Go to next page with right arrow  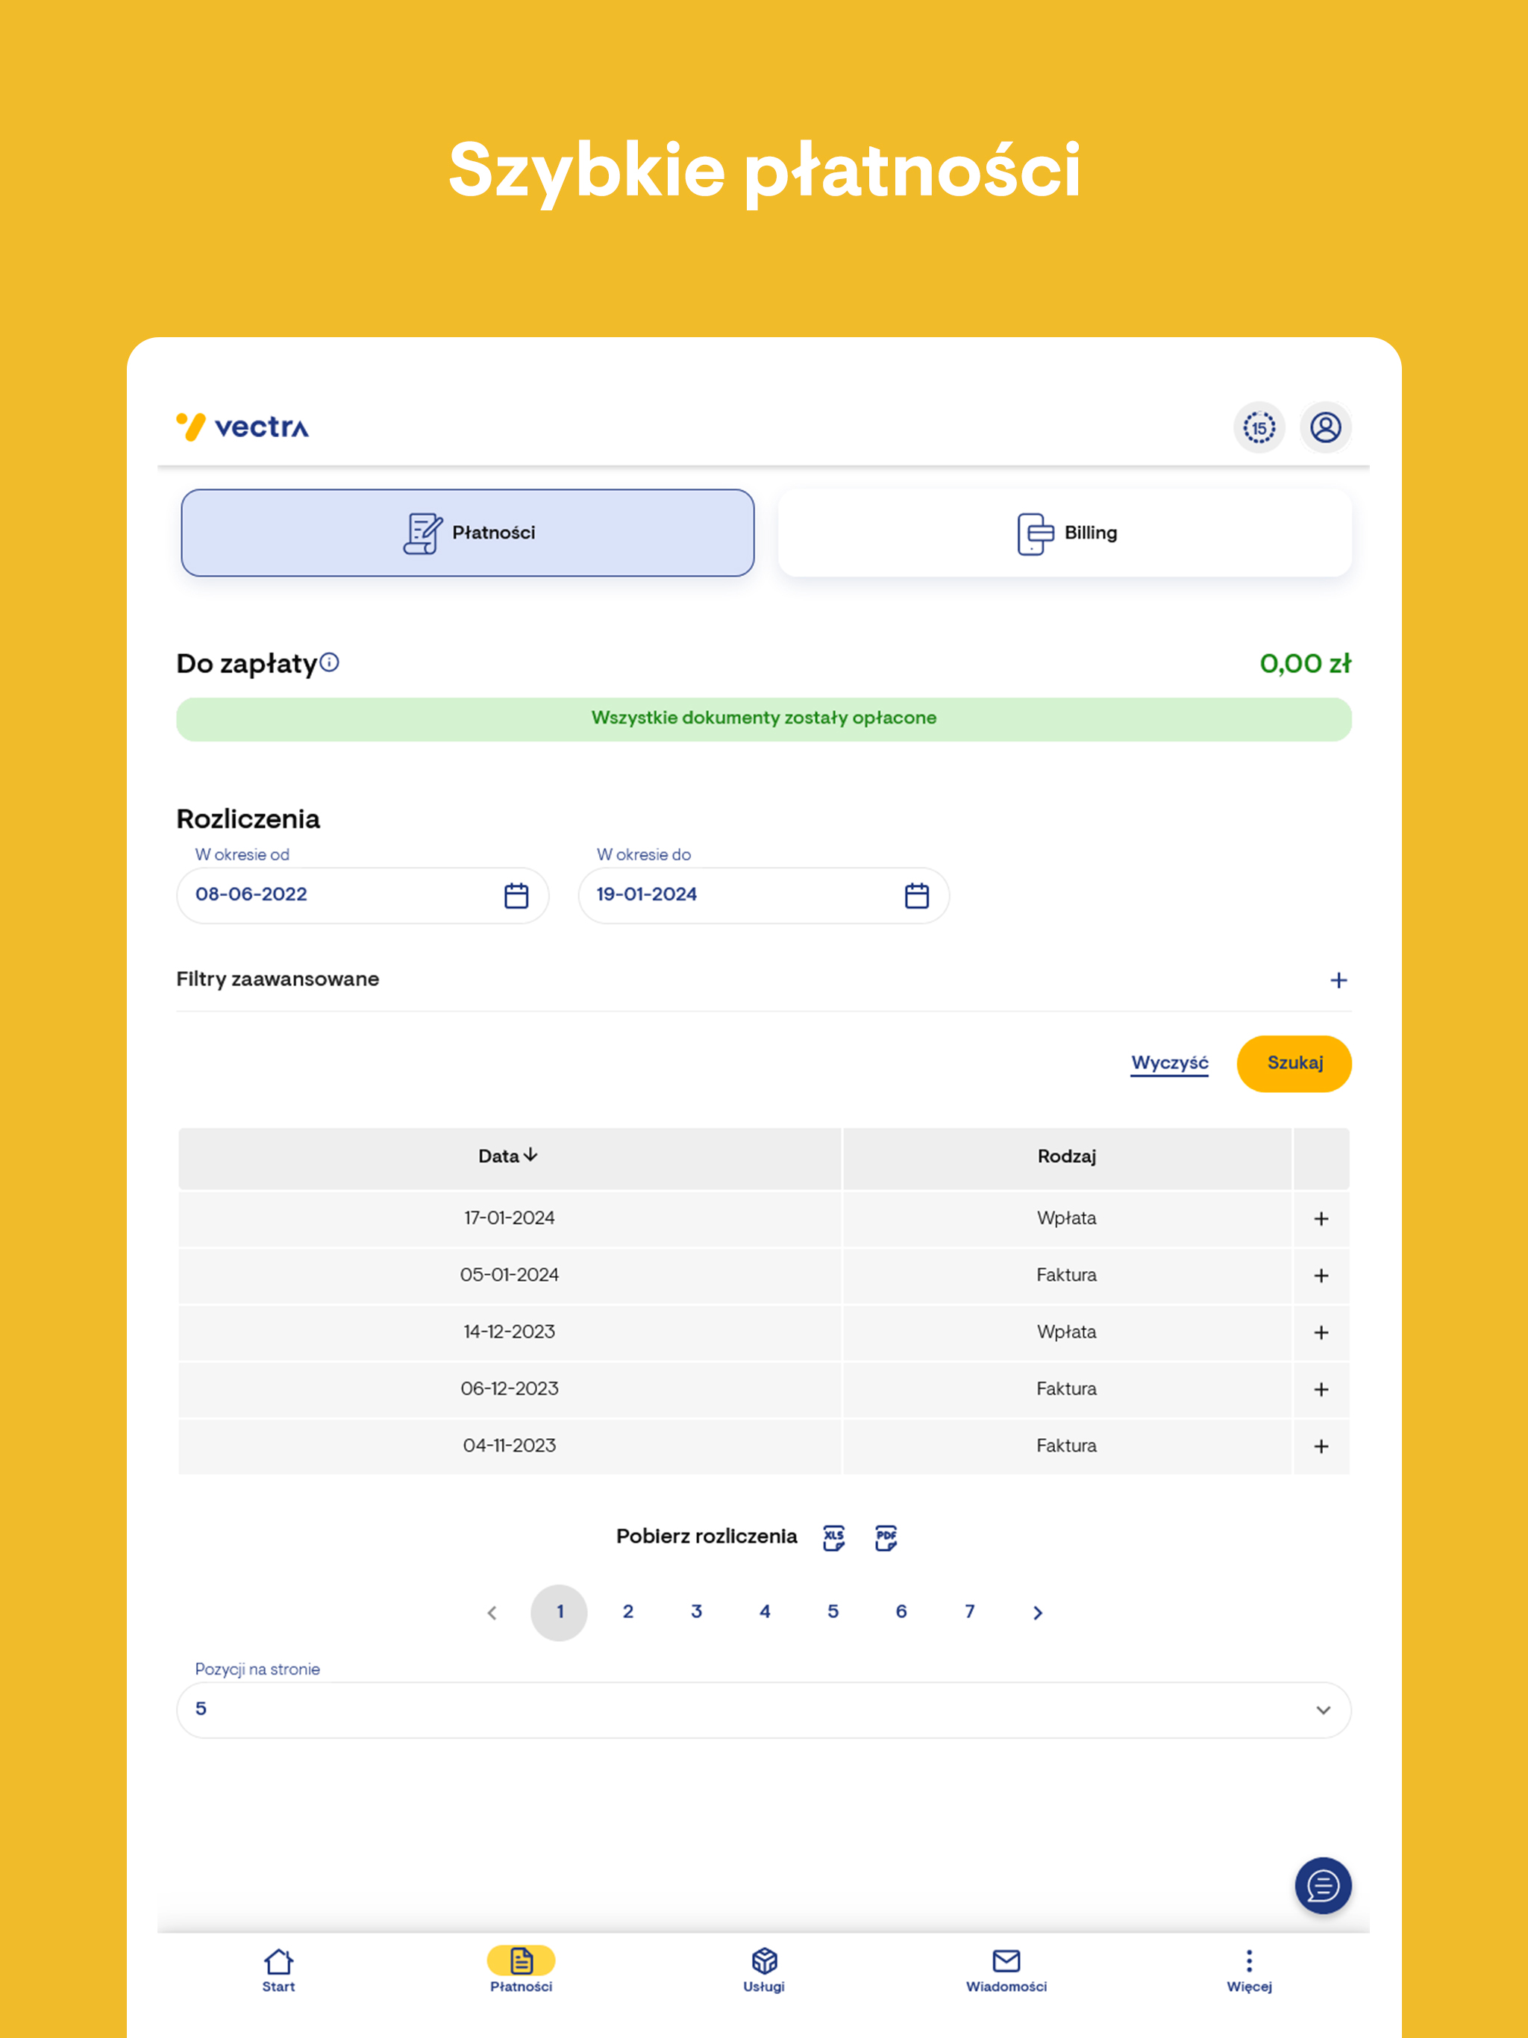point(1038,1612)
